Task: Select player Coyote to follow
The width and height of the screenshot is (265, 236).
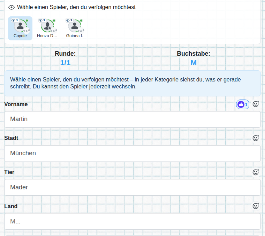Action: 20,28
